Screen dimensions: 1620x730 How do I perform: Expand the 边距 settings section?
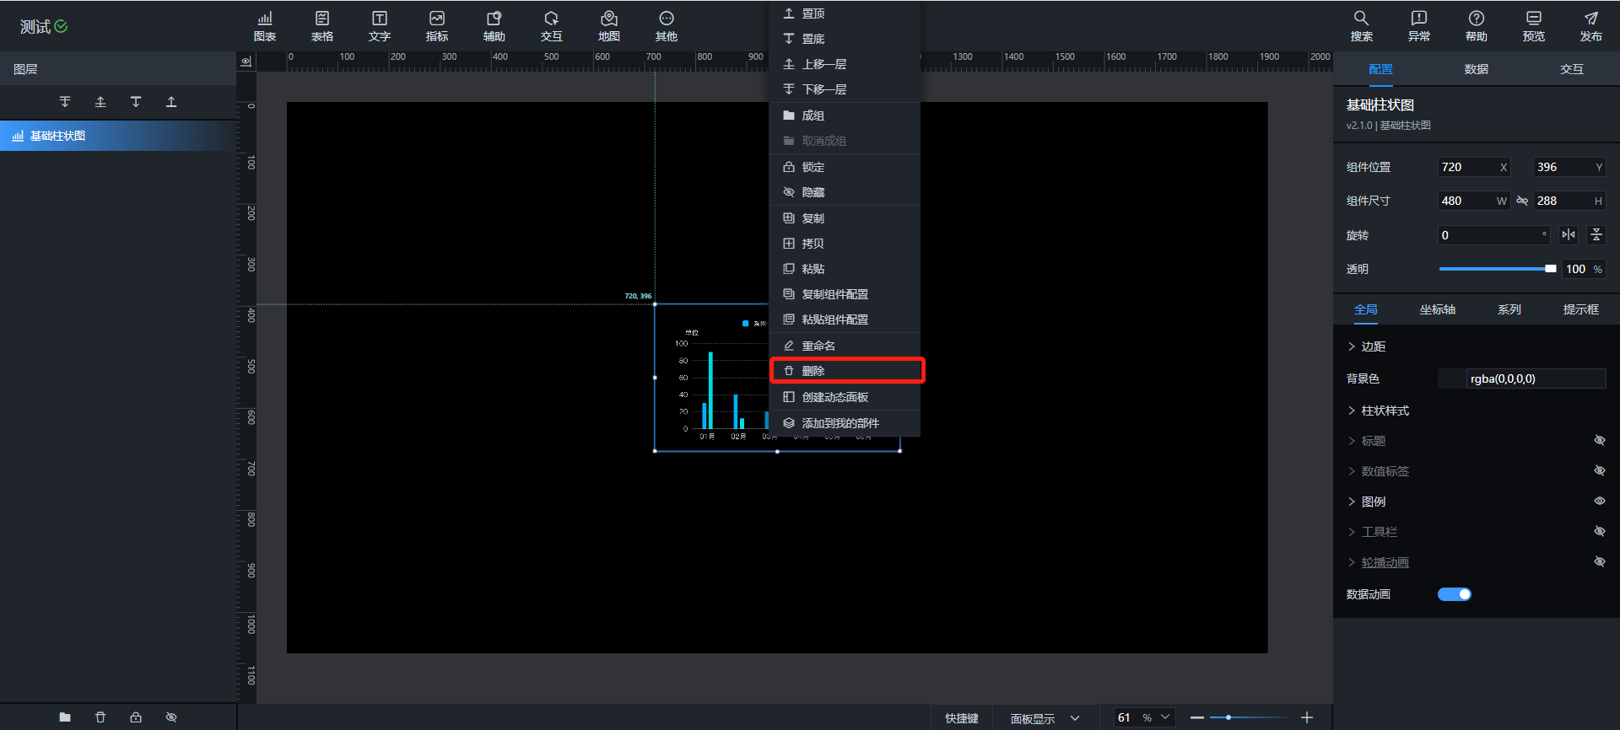(1372, 346)
